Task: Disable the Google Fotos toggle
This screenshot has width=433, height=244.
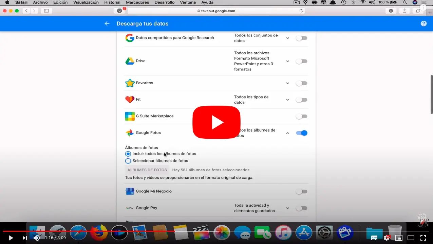Action: (302, 133)
